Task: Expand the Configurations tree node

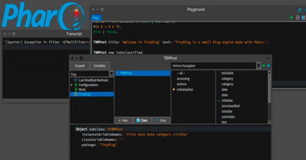Action: 72,85
